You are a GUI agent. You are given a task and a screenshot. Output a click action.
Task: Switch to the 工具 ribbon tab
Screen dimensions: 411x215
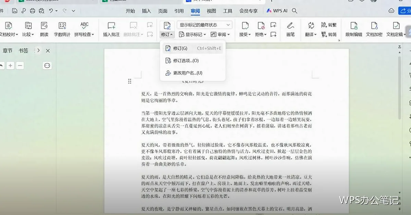tap(228, 11)
